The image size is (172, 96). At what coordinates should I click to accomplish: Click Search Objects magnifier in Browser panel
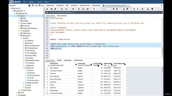(x=40, y=5)
